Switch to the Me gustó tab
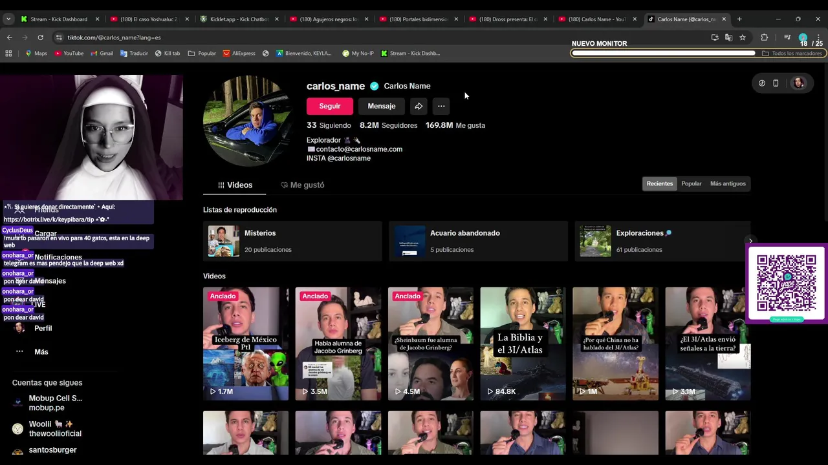 [x=302, y=185]
